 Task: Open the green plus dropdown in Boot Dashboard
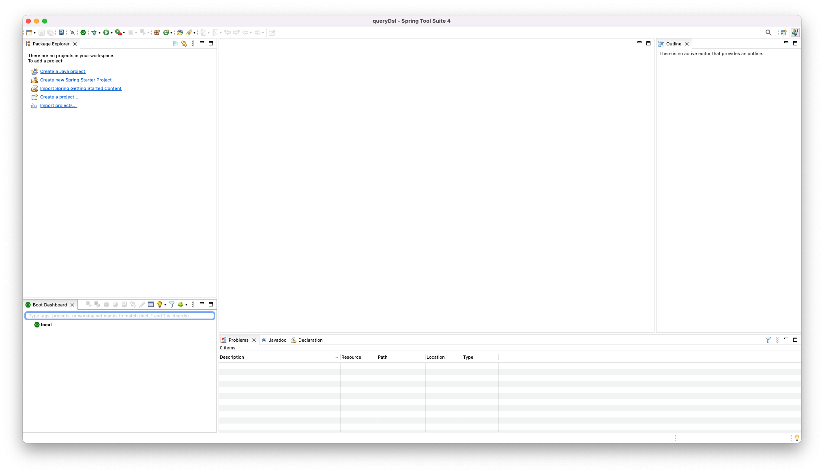click(x=186, y=305)
